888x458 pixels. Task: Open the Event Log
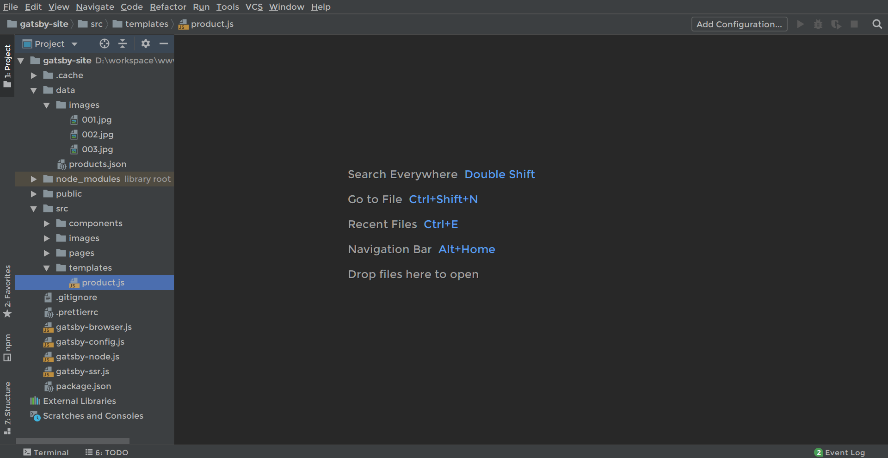tap(845, 452)
